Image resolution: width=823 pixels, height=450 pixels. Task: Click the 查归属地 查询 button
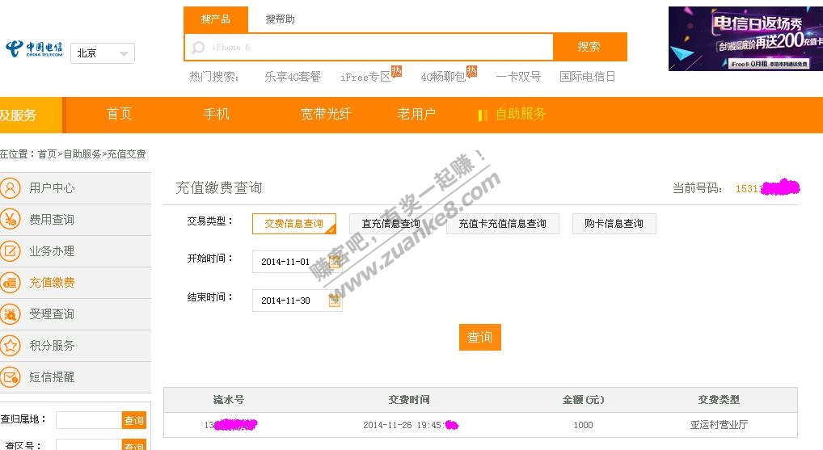[x=134, y=420]
